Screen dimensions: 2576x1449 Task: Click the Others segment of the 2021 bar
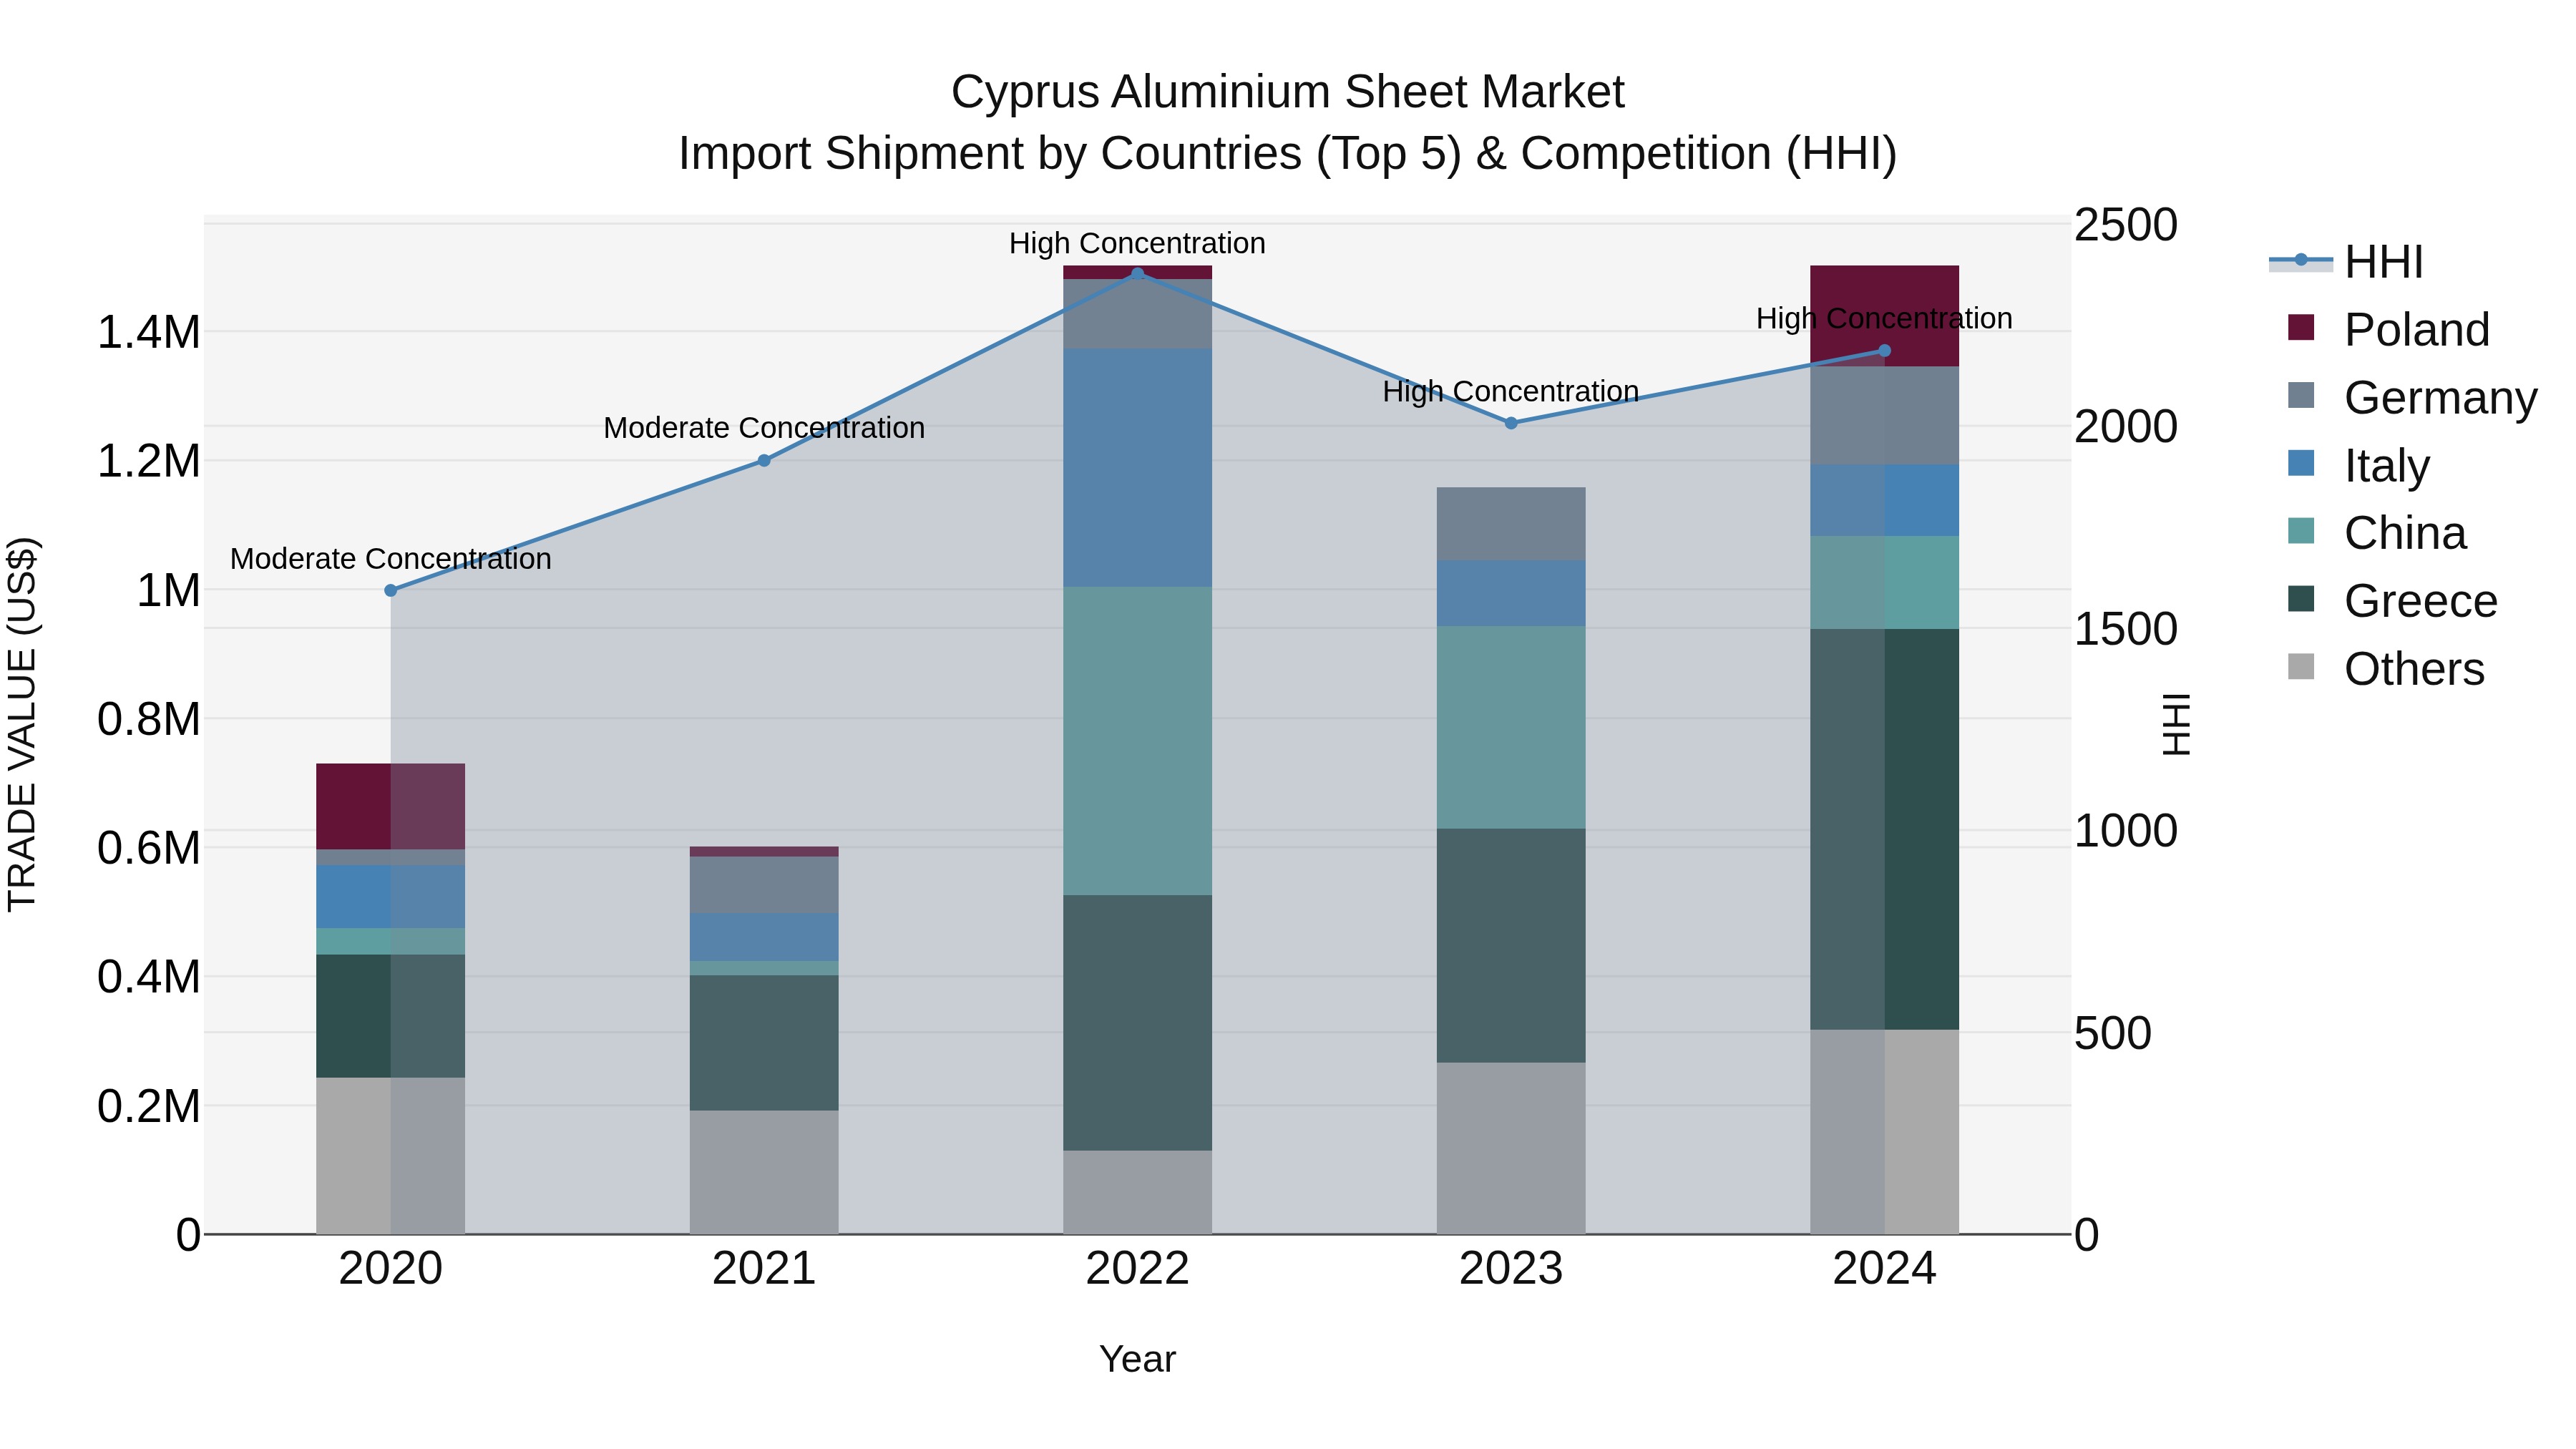(x=764, y=1173)
